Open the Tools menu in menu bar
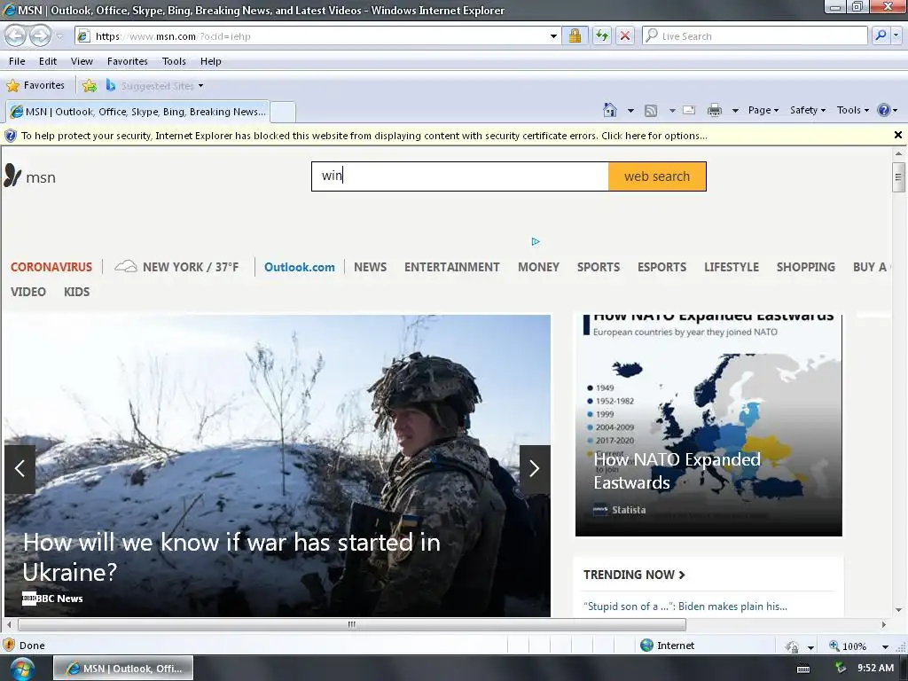This screenshot has width=908, height=681. coord(174,61)
